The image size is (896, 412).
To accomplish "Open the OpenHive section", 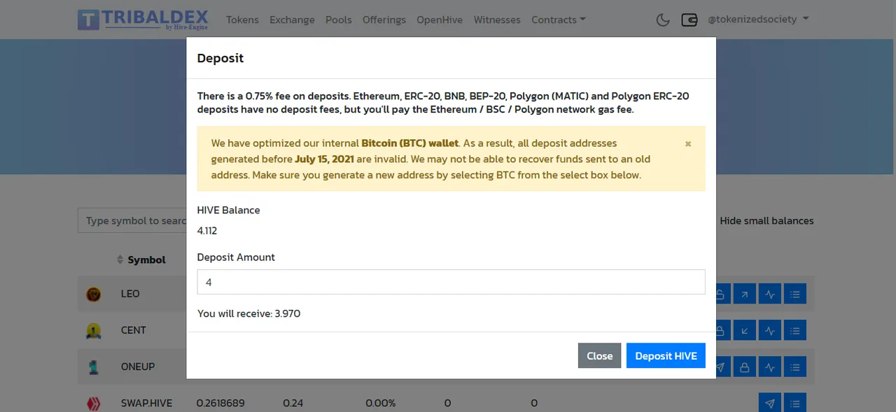I will [440, 20].
